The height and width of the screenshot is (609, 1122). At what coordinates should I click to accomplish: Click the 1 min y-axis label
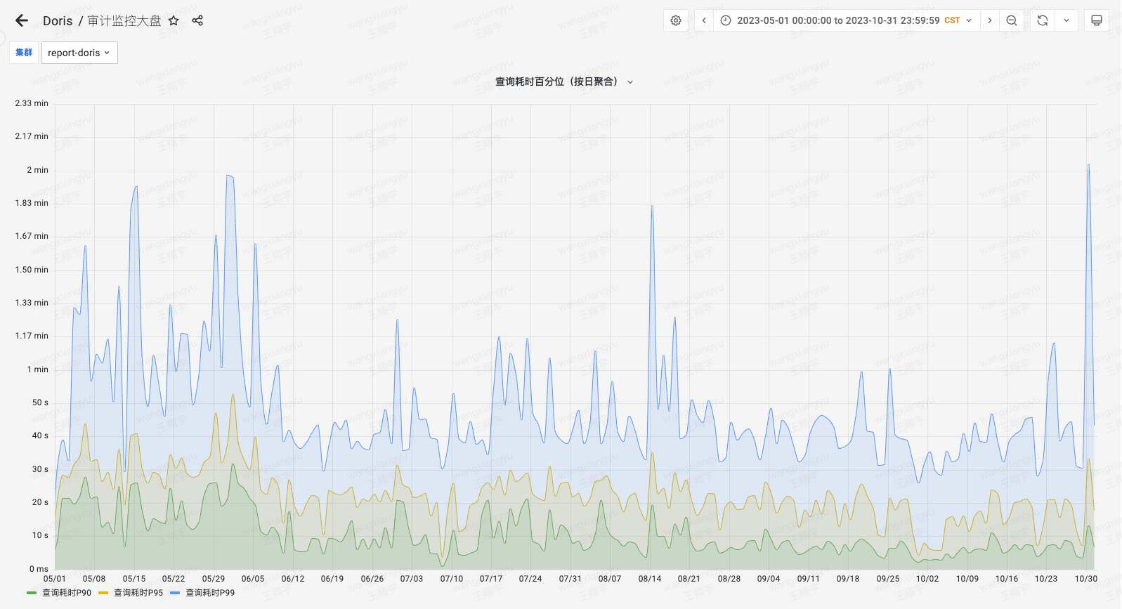[37, 369]
